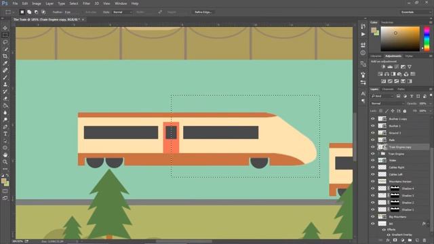Hide the Bushes 1 copy layer
This screenshot has width=434, height=244.
(373, 119)
